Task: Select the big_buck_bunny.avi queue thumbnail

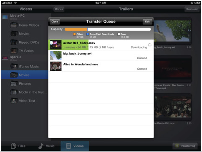Action: (56, 55)
